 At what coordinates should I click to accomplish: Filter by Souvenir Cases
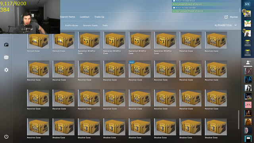(x=90, y=25)
